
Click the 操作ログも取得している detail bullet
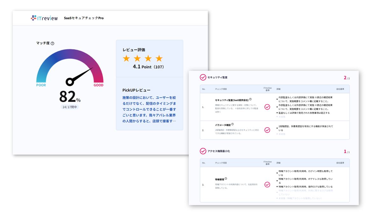click(x=305, y=187)
